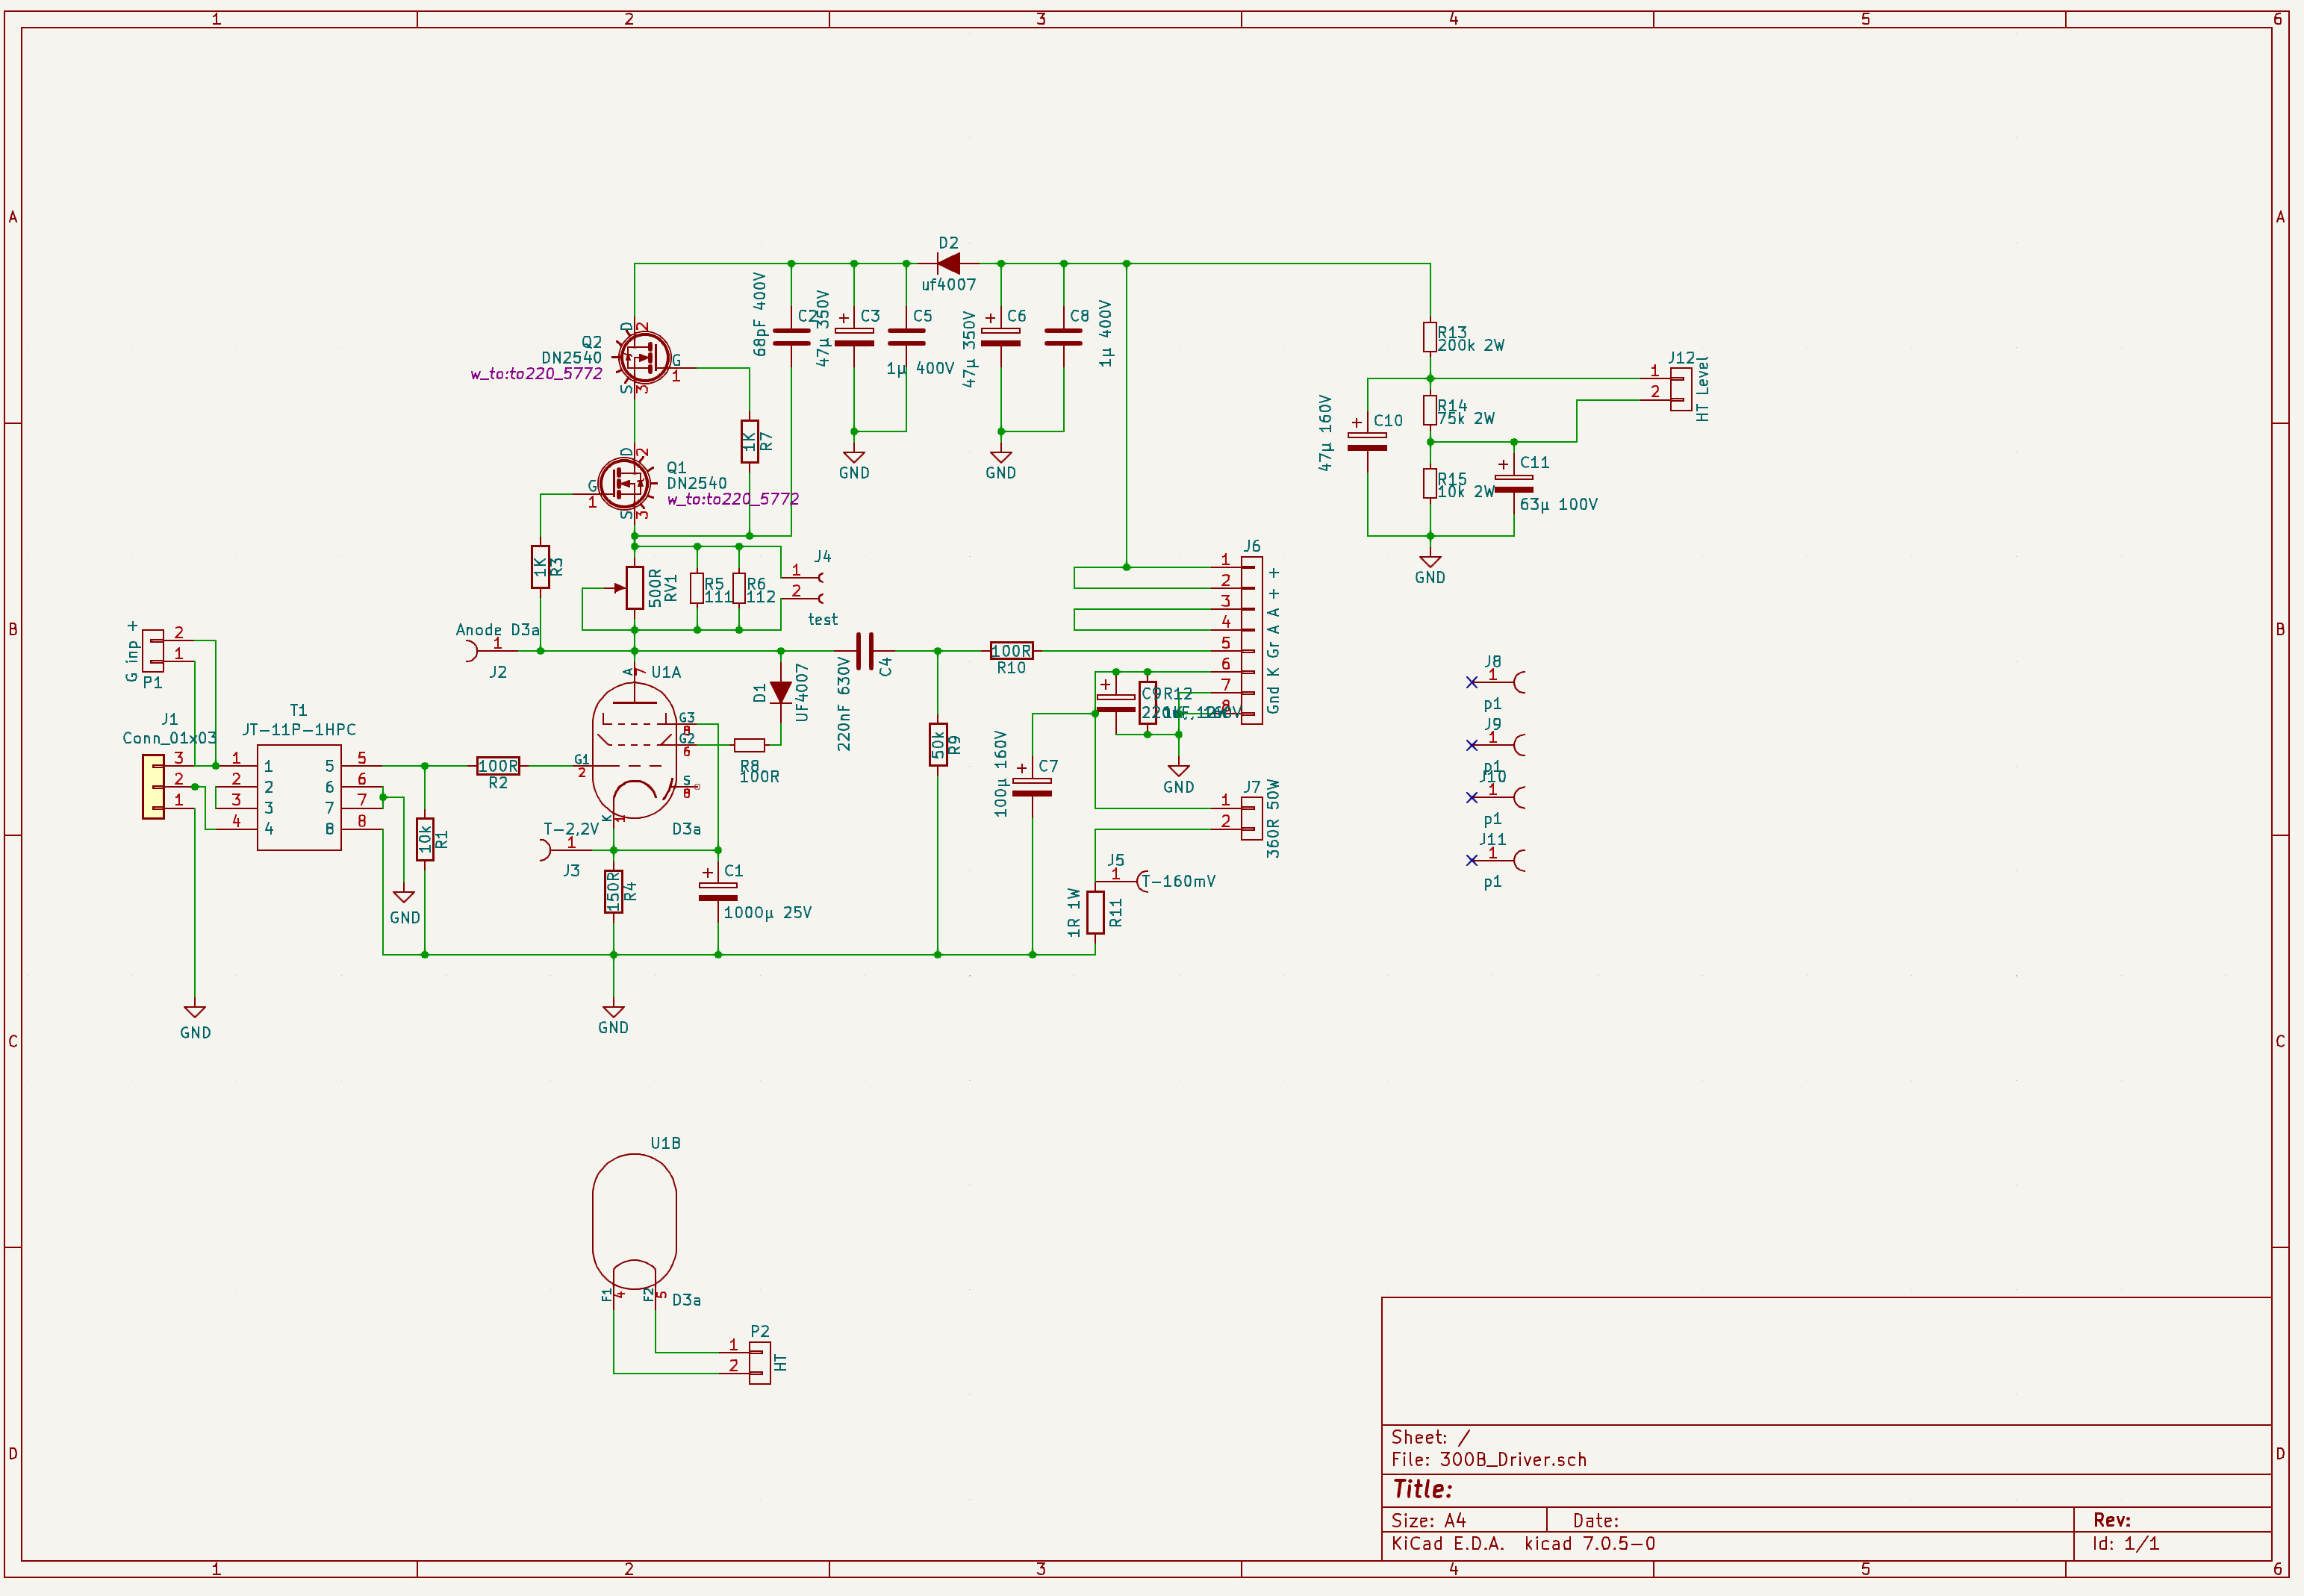Select the J1 Conn_01x03 connector symbol

coord(153,787)
